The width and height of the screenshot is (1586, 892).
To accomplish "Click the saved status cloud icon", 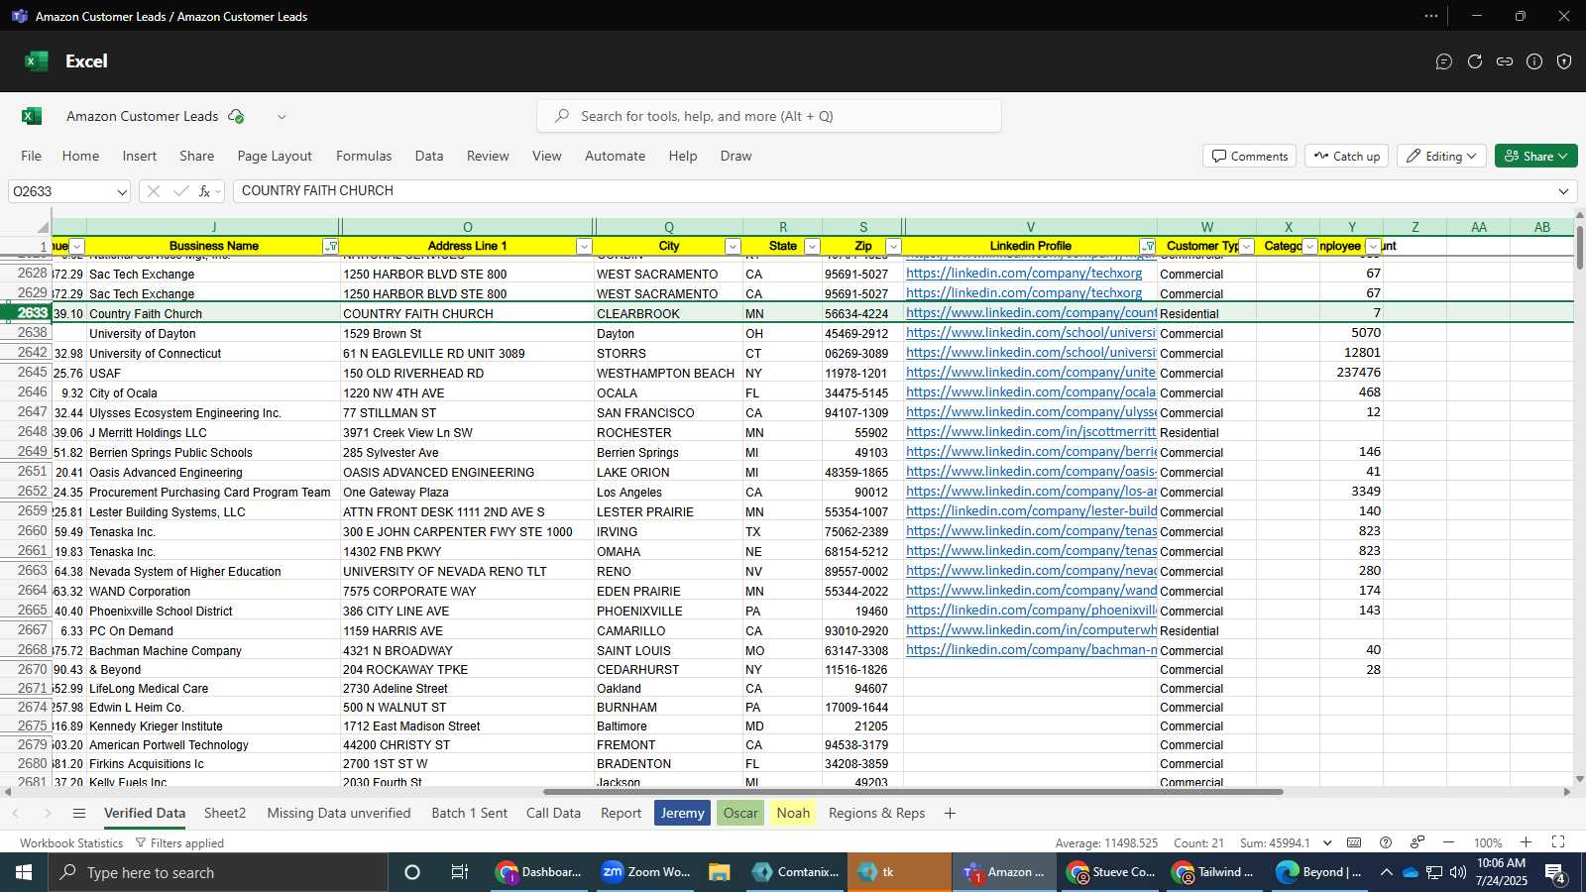I will [236, 116].
